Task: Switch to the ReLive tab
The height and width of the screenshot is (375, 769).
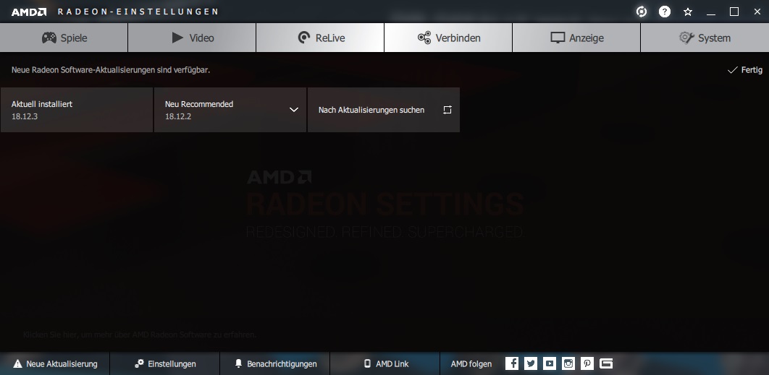Action: coord(320,38)
